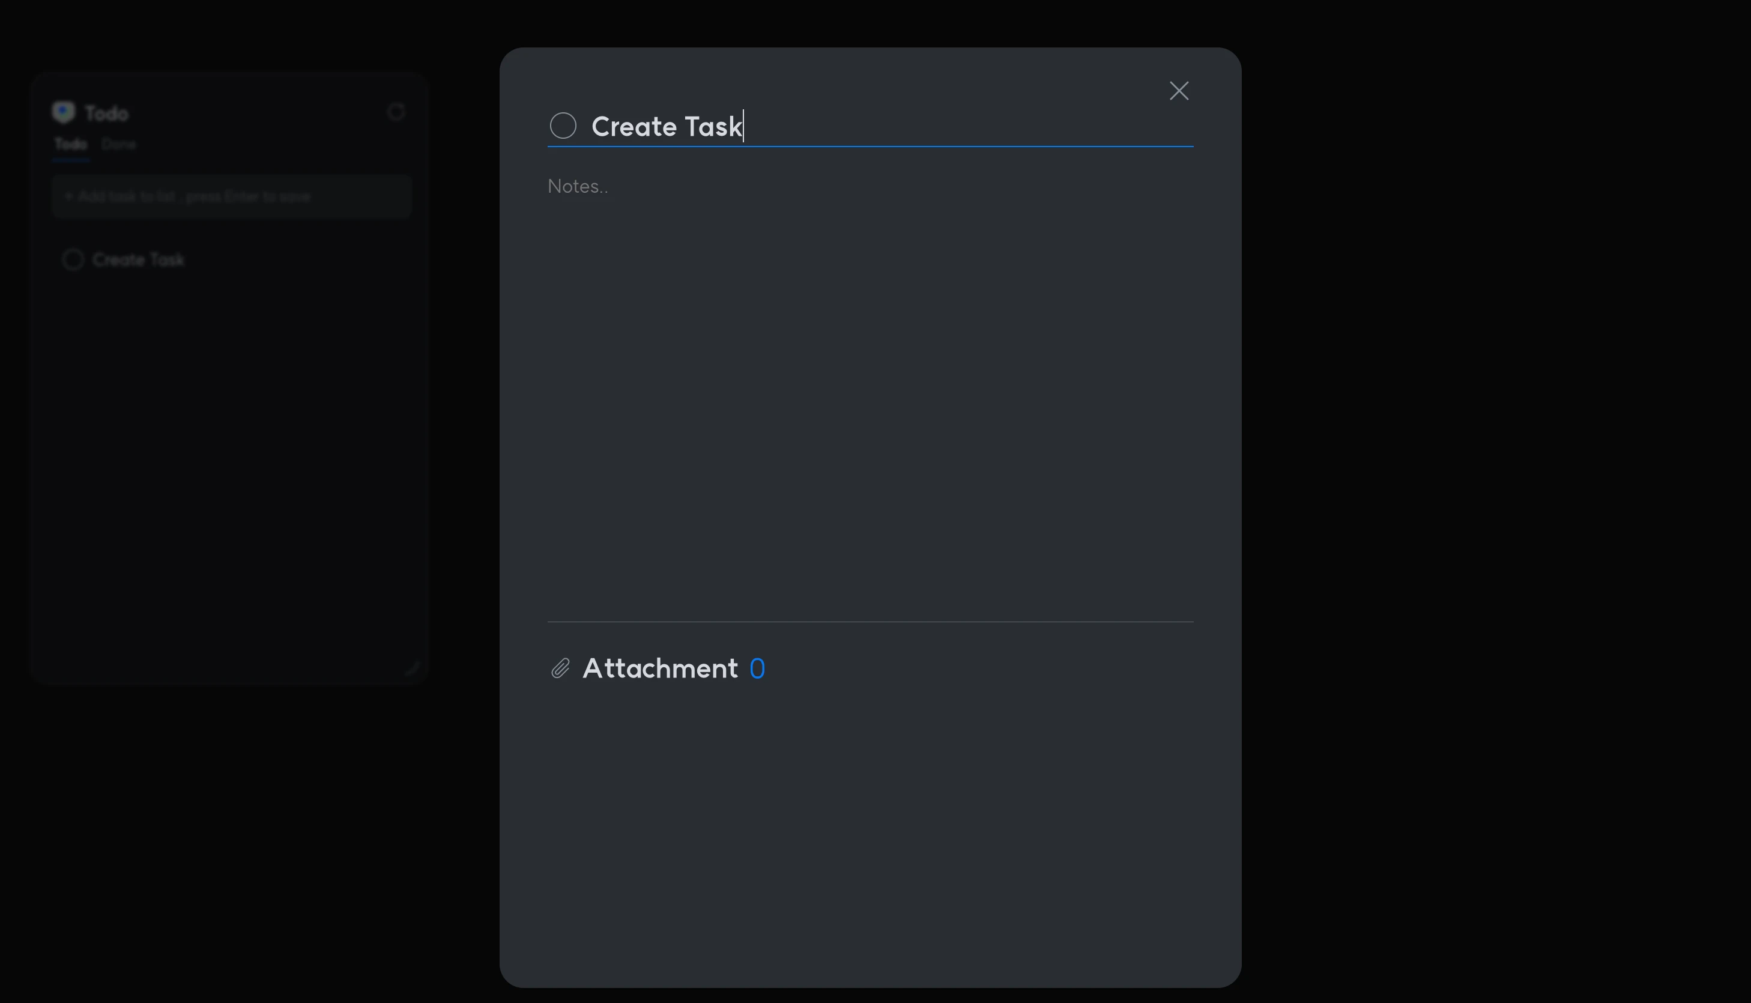Mark the task complete in the dialog

[x=563, y=126]
